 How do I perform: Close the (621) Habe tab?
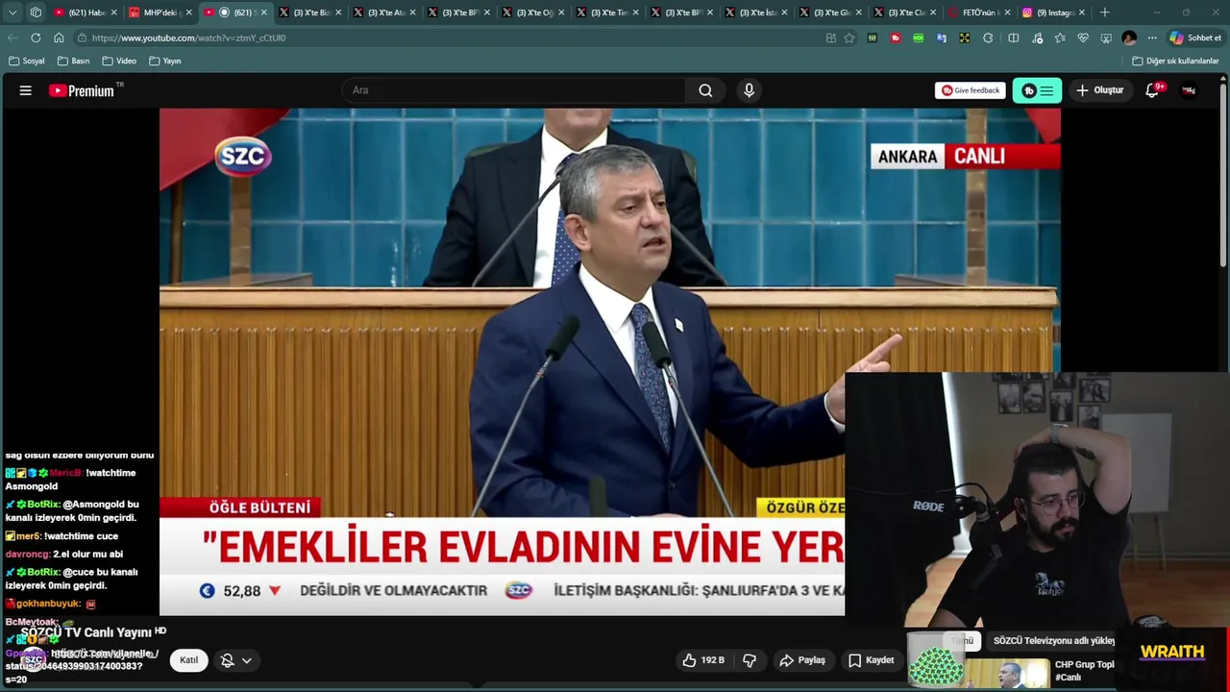tap(114, 12)
